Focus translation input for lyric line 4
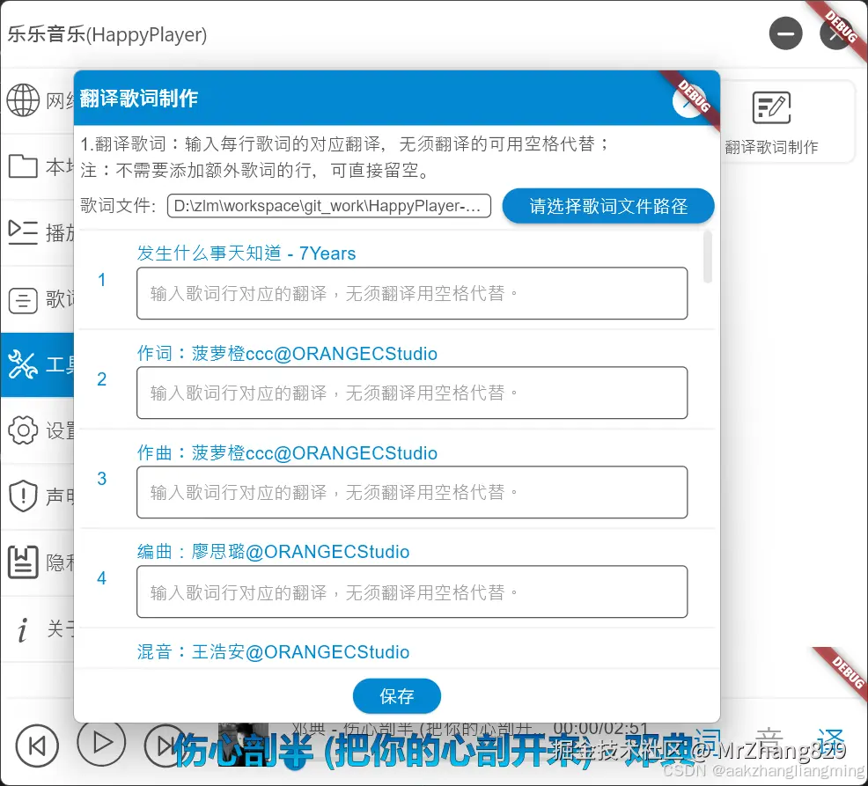 pos(412,591)
